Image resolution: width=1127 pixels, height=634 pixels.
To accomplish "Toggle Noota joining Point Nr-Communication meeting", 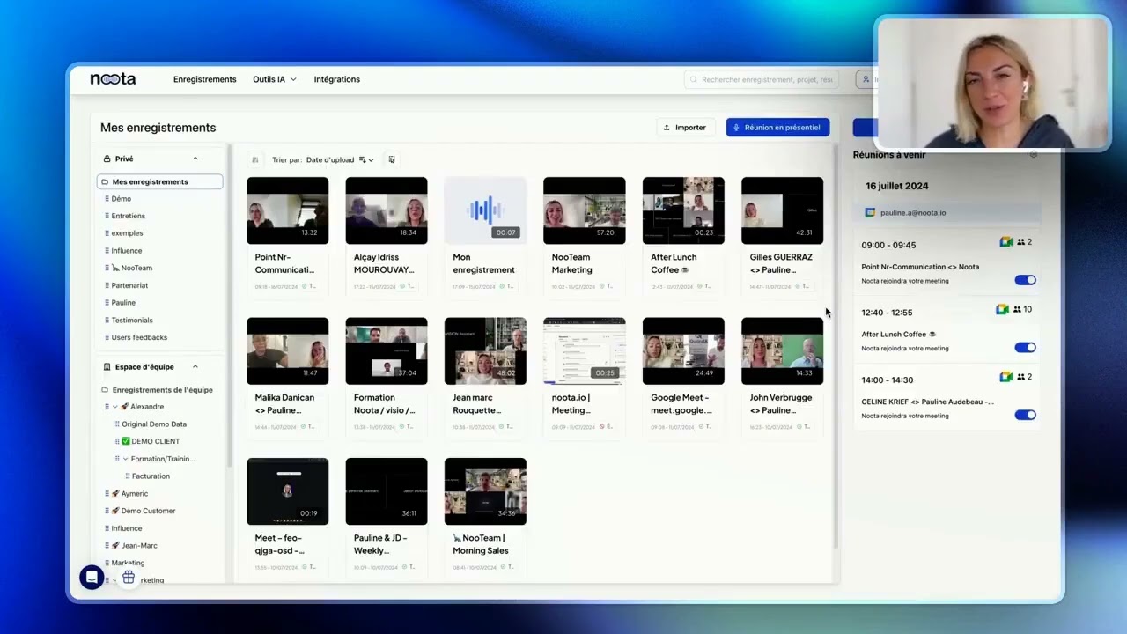I will [1025, 280].
